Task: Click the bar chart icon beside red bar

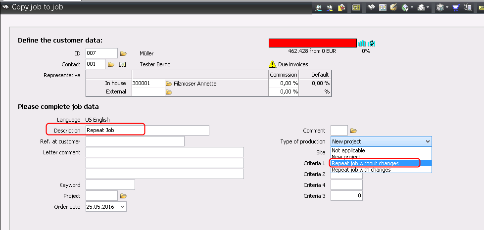Action: click(362, 44)
